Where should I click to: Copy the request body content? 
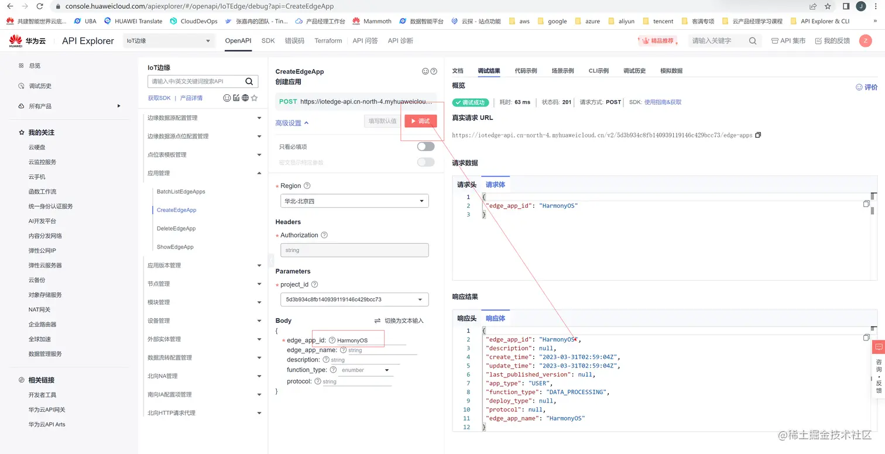[x=866, y=204]
